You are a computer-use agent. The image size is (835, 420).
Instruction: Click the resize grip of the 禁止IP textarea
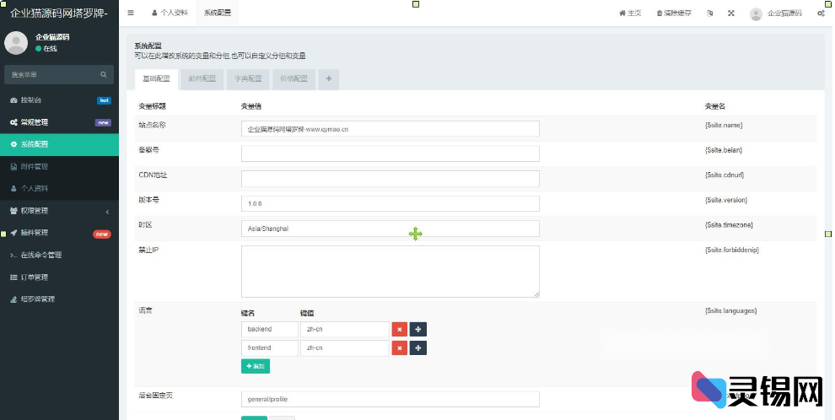(536, 293)
